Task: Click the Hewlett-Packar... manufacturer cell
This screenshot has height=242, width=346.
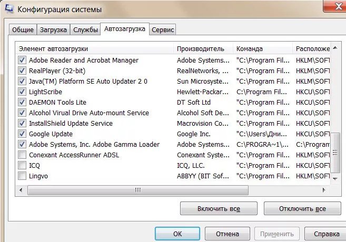Action: (203, 92)
